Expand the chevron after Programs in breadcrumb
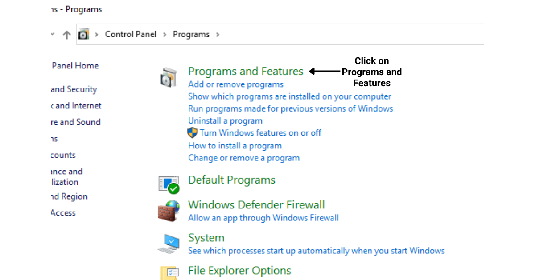Viewport: 535px width, 280px height. click(x=218, y=34)
